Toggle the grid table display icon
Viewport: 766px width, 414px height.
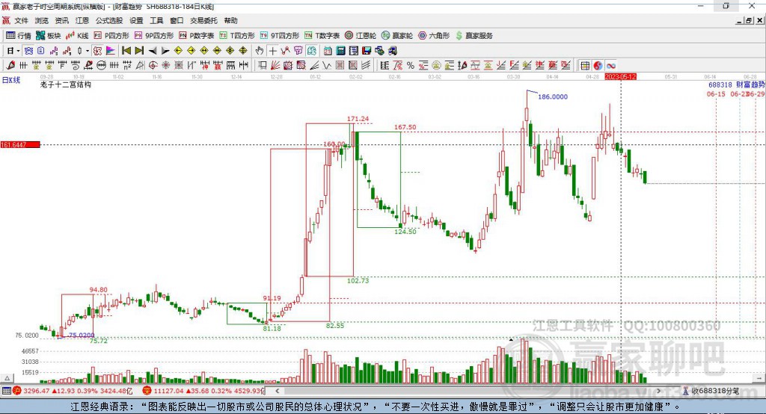coord(585,66)
